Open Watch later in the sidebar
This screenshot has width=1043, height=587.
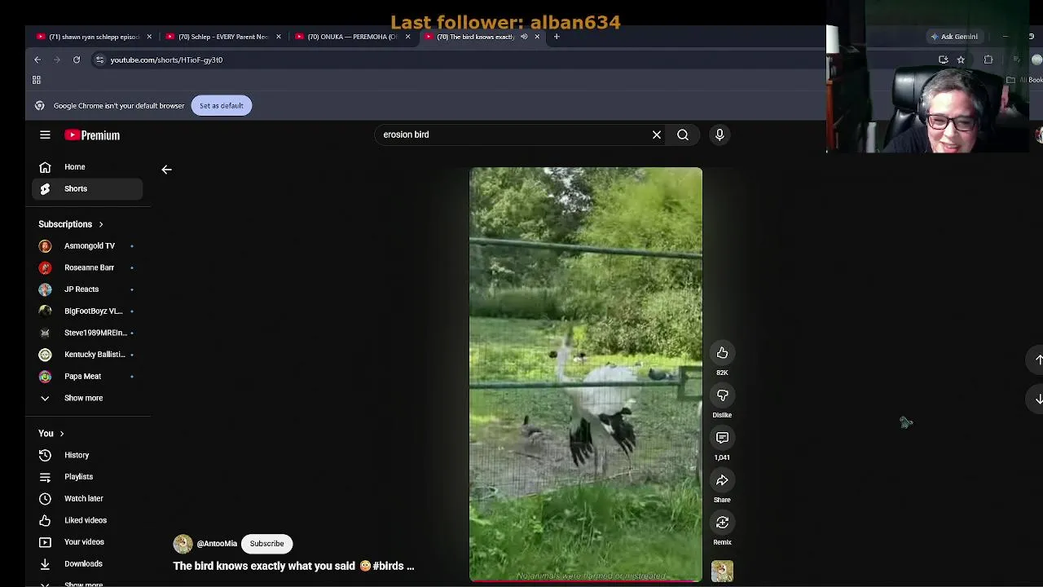[x=88, y=499]
